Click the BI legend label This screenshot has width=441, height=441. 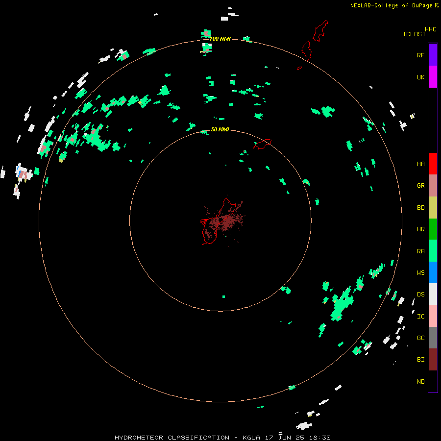[420, 360]
